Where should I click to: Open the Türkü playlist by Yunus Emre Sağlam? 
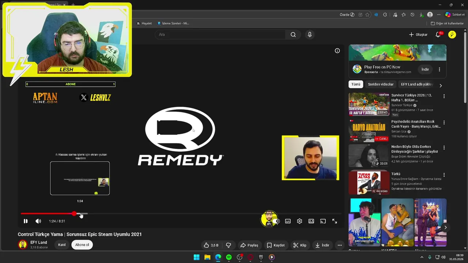[369, 183]
